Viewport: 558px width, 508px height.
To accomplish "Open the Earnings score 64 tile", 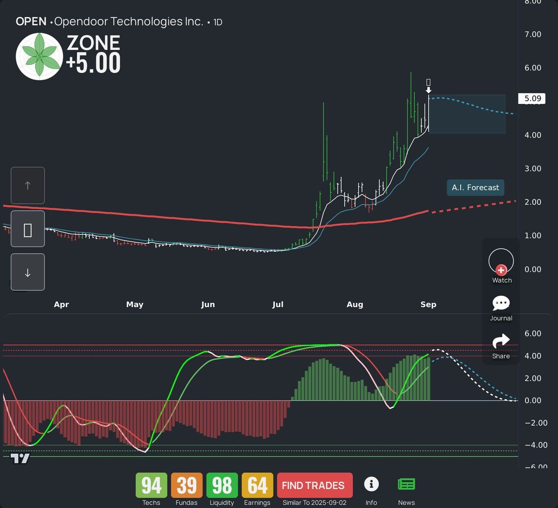I will pyautogui.click(x=257, y=485).
